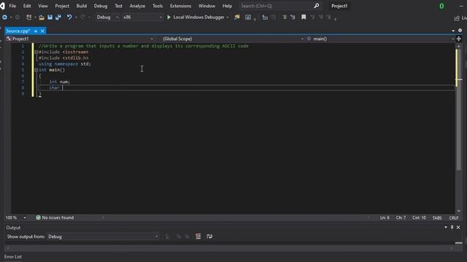Open the Debug solution configuration dropdown

point(107,17)
